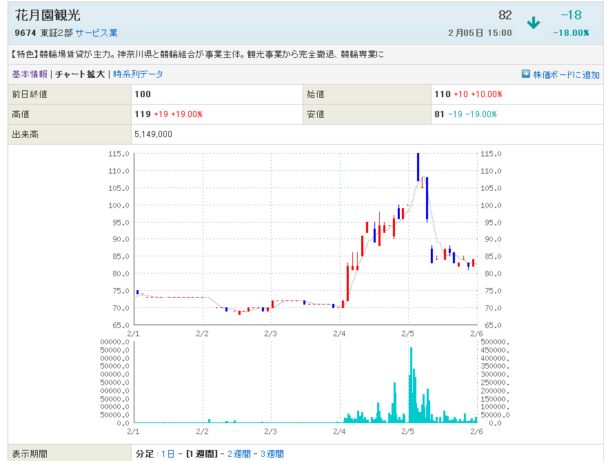The width and height of the screenshot is (608, 461).
Task: Click the 出来高 value 5,149,000
Action: [x=153, y=134]
